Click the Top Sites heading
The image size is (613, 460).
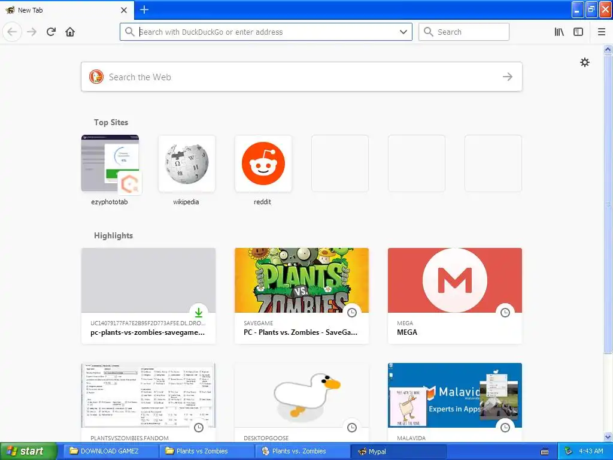(111, 122)
